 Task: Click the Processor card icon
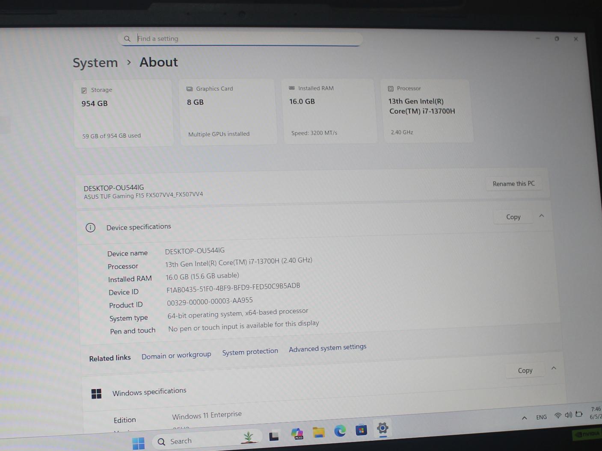(x=391, y=88)
